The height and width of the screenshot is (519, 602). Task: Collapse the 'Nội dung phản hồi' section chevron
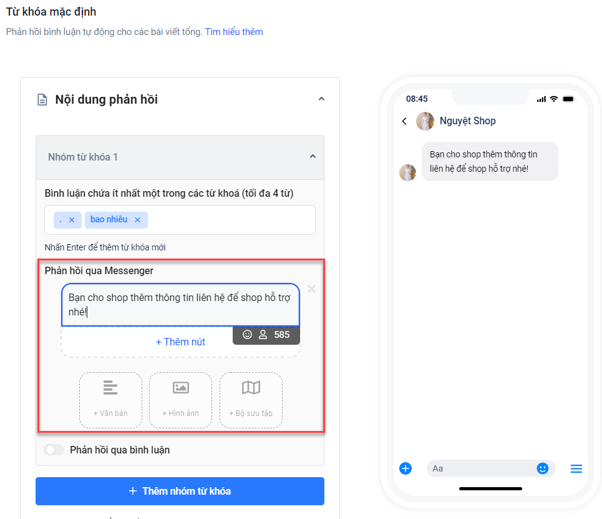(321, 99)
